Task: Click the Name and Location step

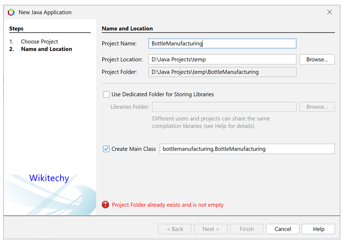Action: 46,49
